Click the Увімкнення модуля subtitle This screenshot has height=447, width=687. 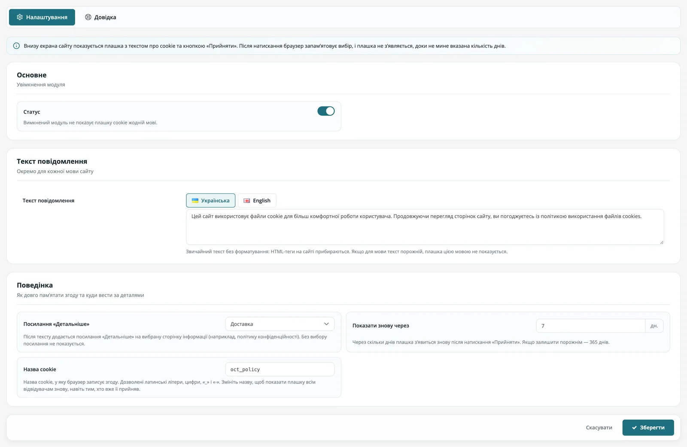pos(41,85)
